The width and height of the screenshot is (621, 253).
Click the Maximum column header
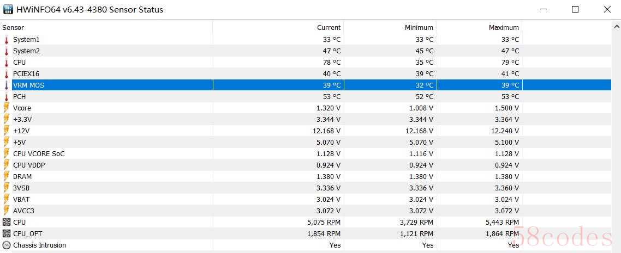(x=504, y=28)
